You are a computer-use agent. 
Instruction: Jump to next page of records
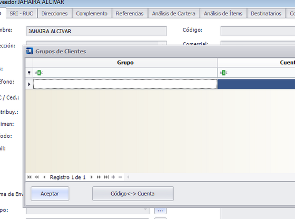click(x=99, y=177)
